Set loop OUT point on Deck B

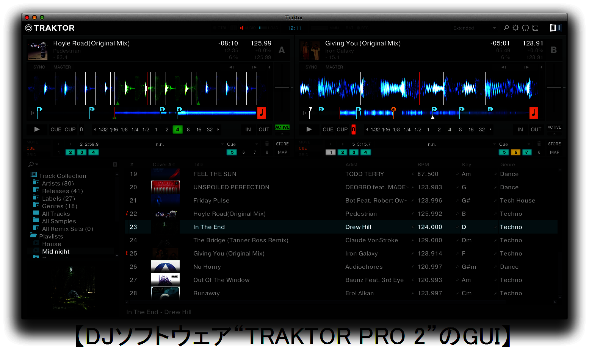coord(536,129)
